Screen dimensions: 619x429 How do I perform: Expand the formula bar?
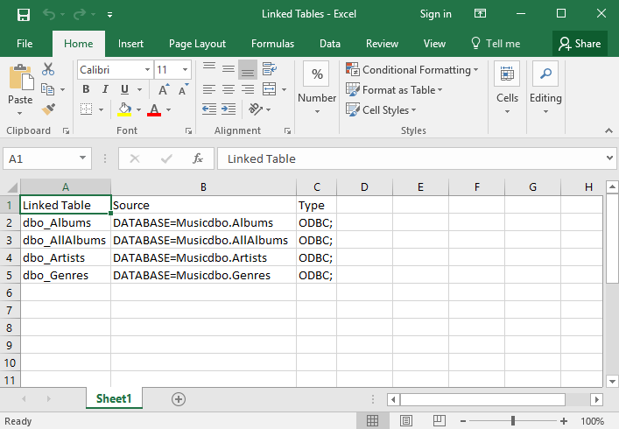click(609, 158)
